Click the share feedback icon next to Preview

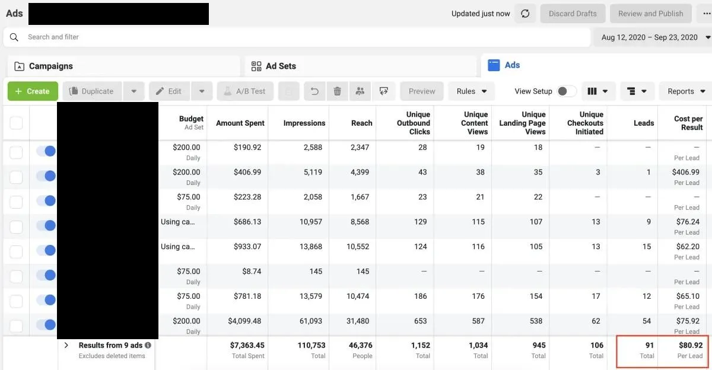pos(384,91)
